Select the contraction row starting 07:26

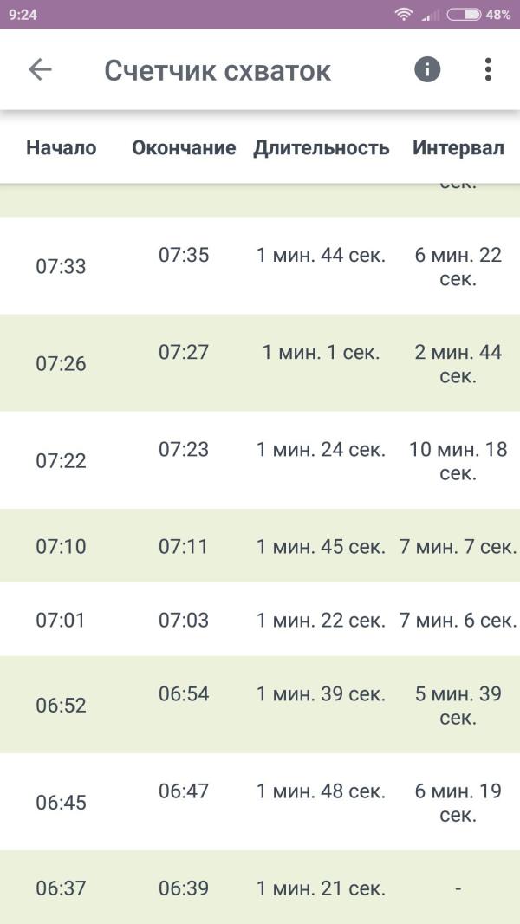(260, 363)
